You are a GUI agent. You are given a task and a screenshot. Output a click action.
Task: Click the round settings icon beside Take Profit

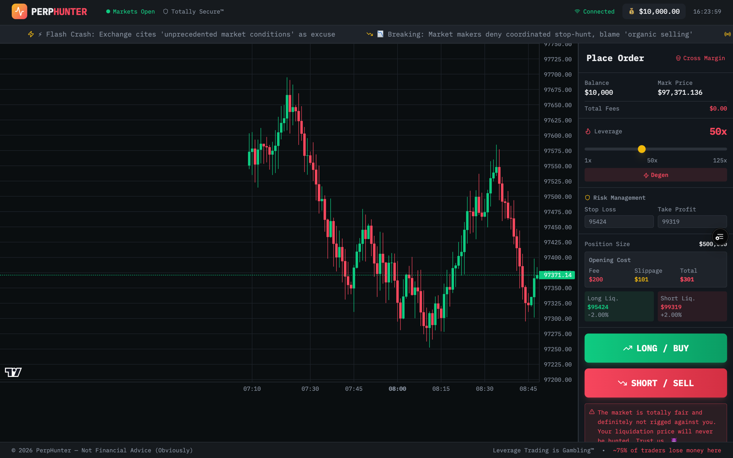click(x=719, y=237)
